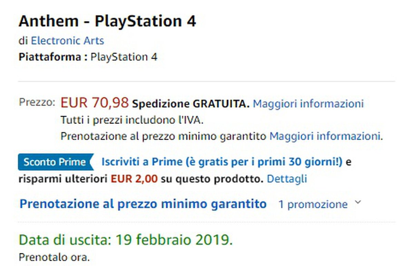Image resolution: width=414 pixels, height=266 pixels.
Task: Click the Prenotalo ora text
Action: point(54,257)
